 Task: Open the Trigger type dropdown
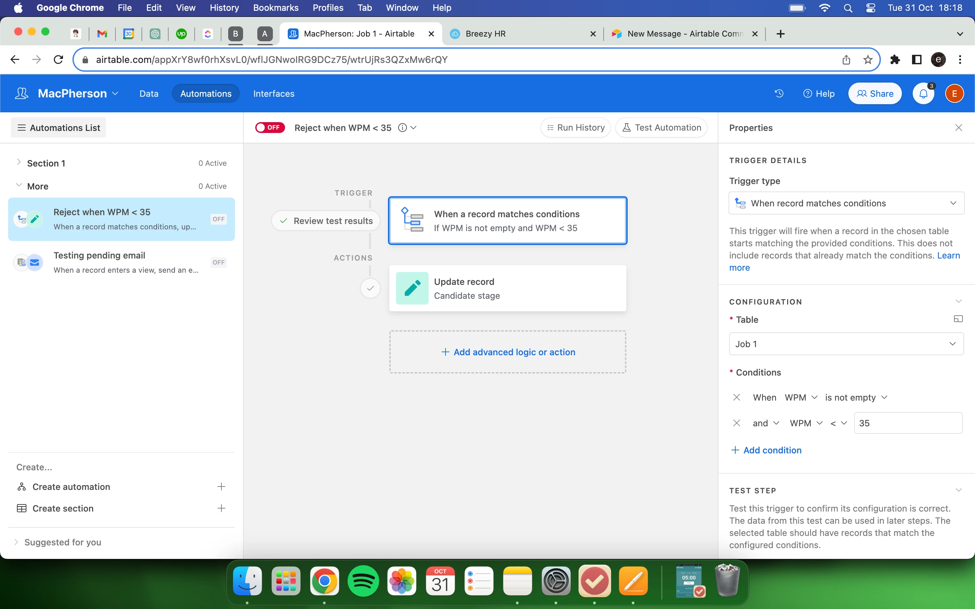[x=846, y=203]
